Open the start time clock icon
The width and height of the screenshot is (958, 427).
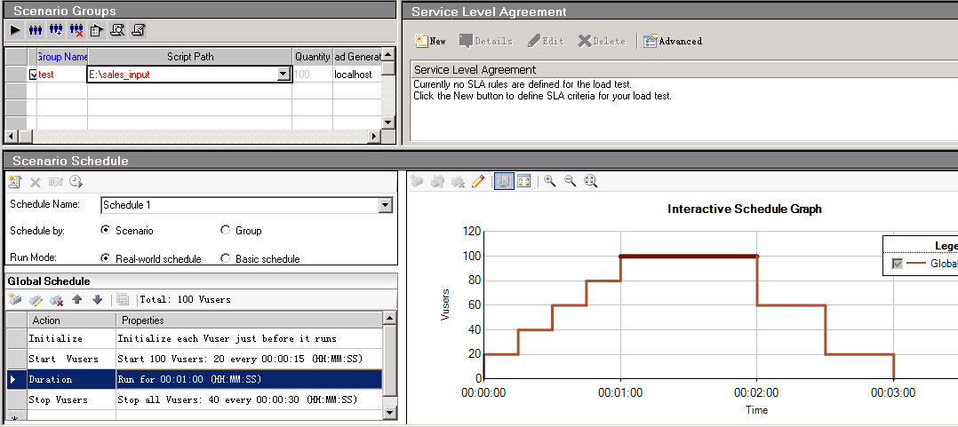click(76, 182)
